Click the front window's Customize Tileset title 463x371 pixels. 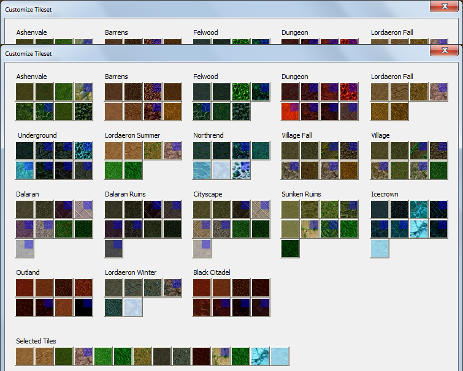tap(28, 54)
